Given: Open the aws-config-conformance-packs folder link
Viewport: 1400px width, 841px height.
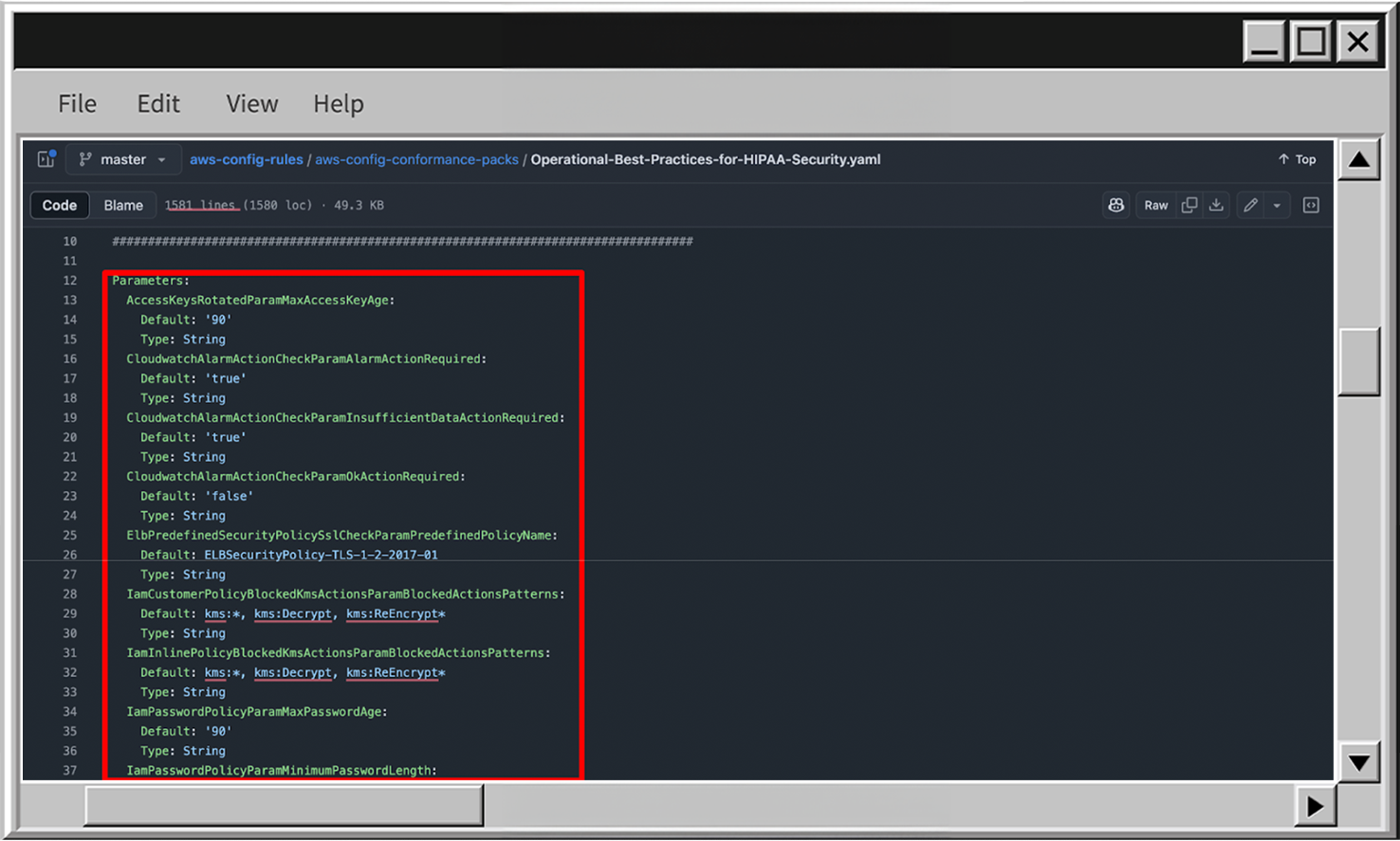Looking at the screenshot, I should pyautogui.click(x=416, y=159).
